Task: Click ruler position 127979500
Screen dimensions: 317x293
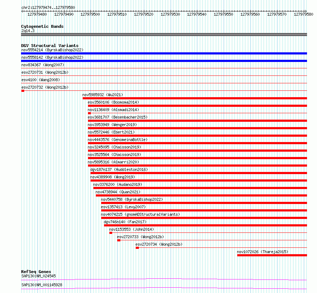Action: (90, 14)
